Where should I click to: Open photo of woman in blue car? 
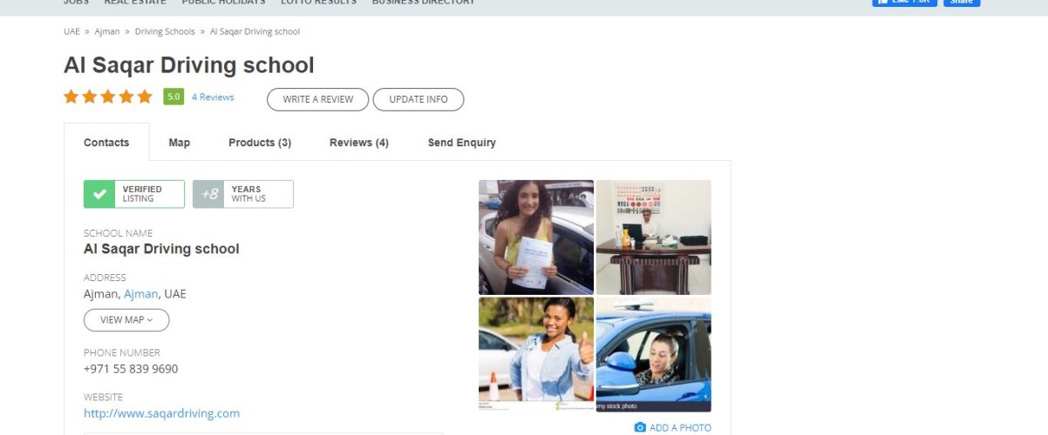pos(654,354)
